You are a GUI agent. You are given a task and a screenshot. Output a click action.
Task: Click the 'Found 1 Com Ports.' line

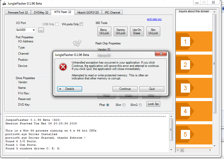click(x=21, y=145)
